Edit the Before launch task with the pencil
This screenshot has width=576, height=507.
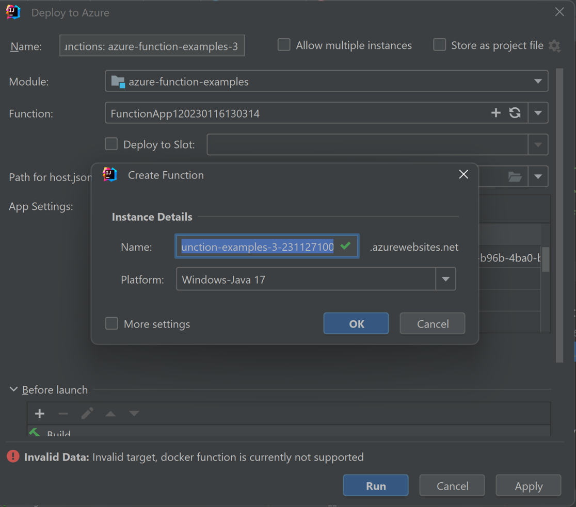87,413
